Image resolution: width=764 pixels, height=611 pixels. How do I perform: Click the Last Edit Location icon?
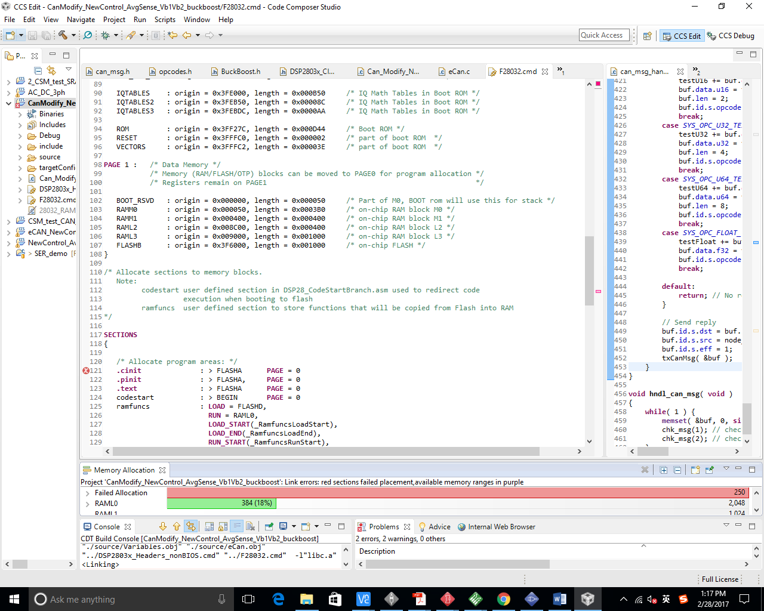point(172,35)
